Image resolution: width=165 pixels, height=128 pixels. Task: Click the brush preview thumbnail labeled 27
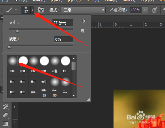pos(26,10)
